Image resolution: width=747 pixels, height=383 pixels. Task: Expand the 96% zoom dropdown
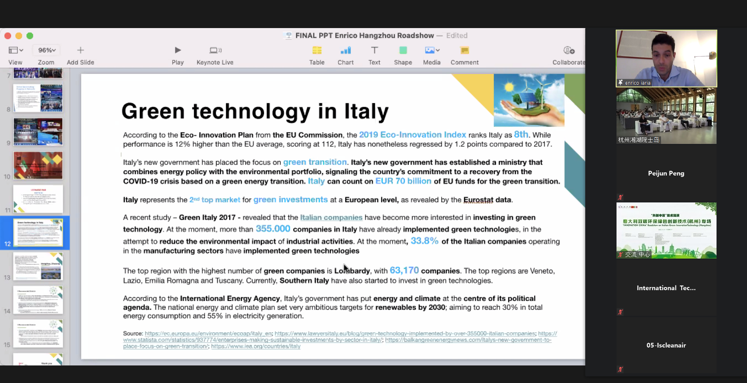tap(46, 50)
